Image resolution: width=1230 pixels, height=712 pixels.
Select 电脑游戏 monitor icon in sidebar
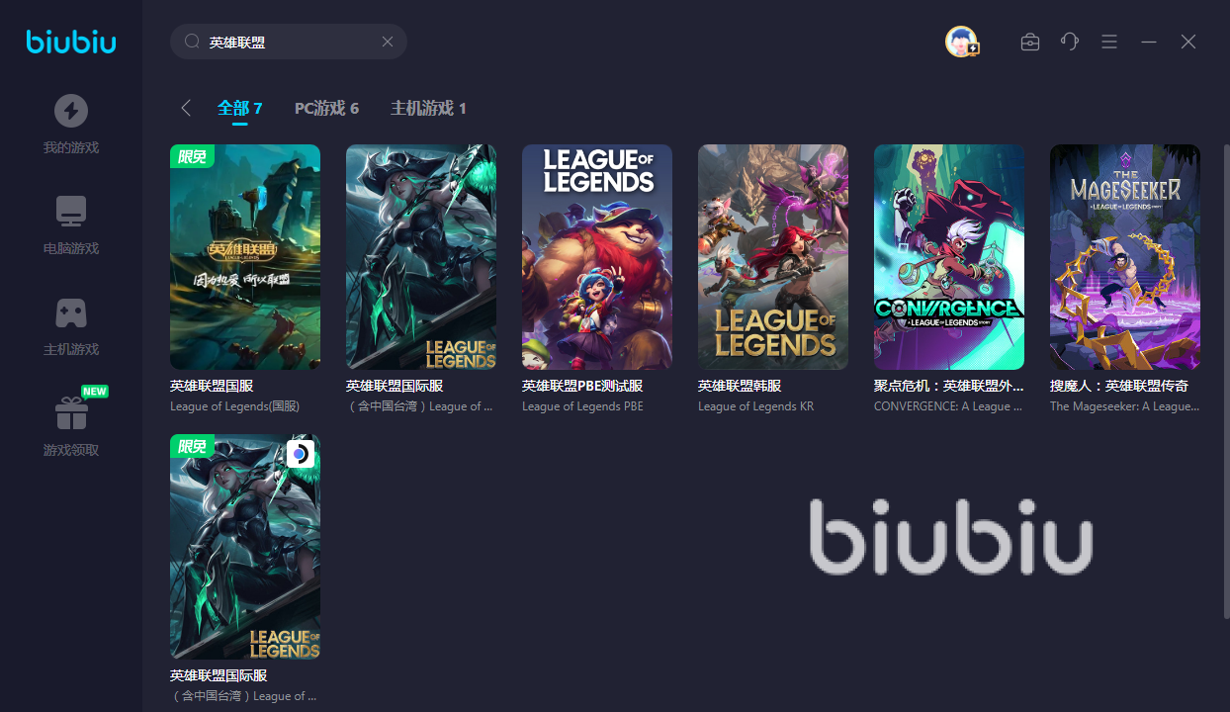[x=71, y=212]
